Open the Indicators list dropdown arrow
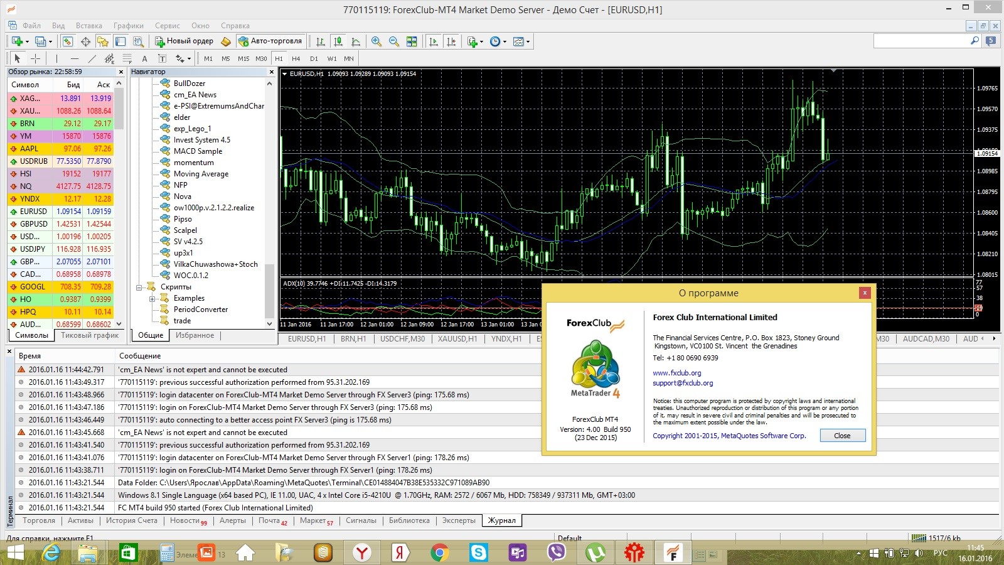The image size is (1004, 565). pyautogui.click(x=481, y=42)
